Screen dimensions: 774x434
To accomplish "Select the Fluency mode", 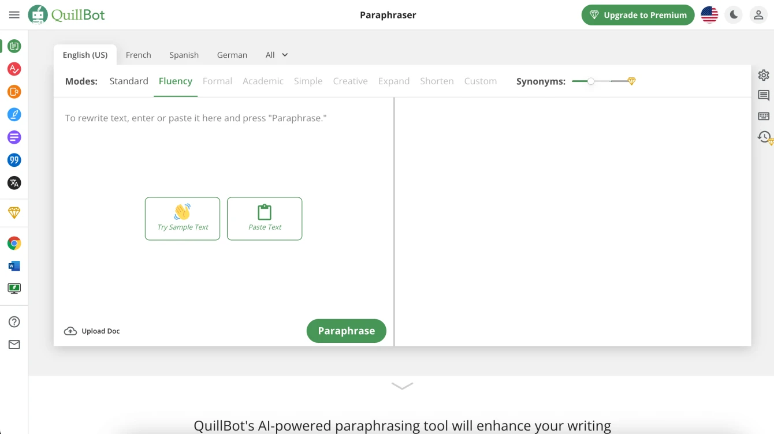I will (176, 81).
